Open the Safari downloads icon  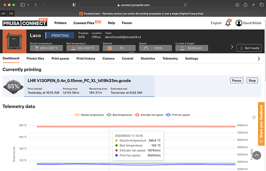tap(237, 5)
